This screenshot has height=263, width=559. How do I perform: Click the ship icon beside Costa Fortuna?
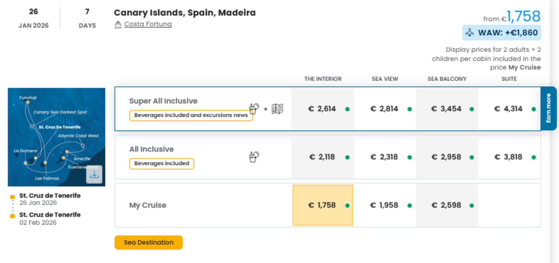(118, 25)
